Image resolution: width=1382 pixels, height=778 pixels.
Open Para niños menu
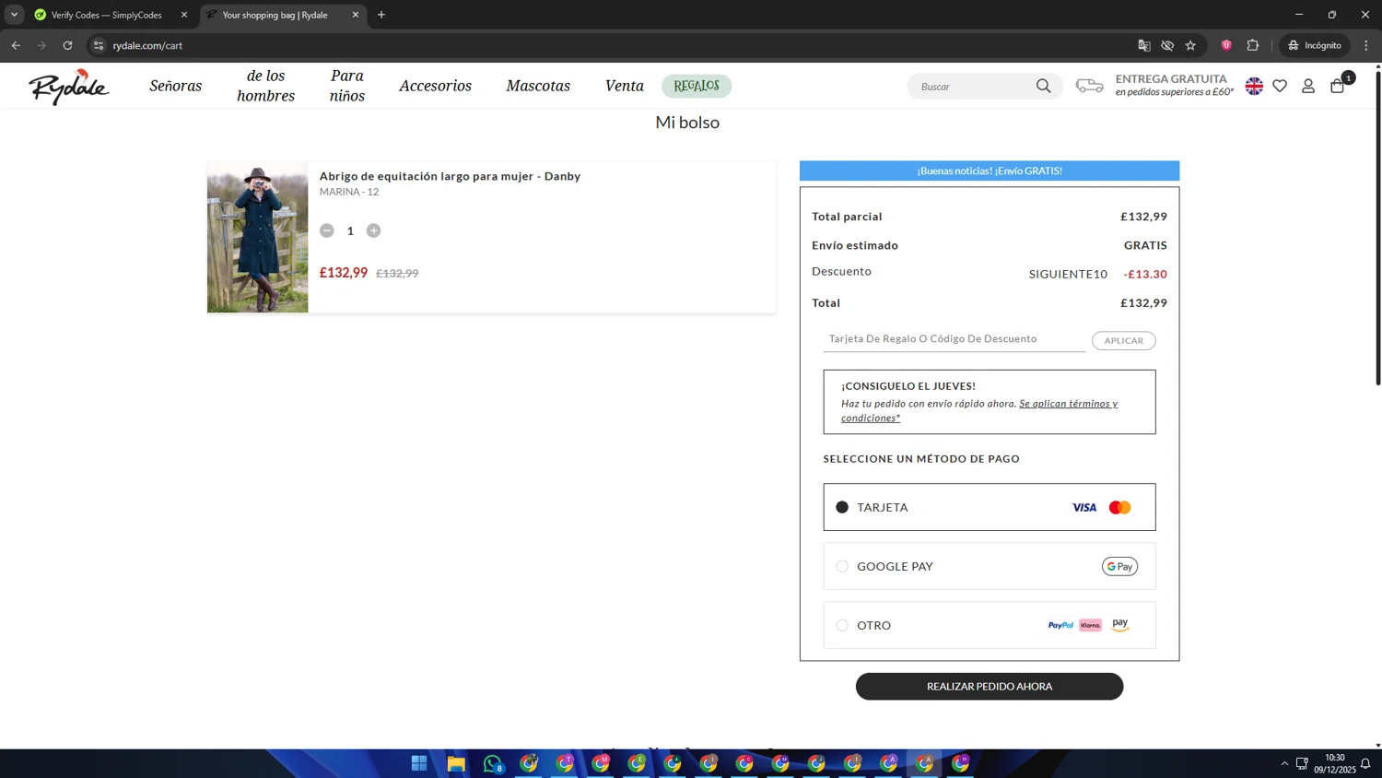click(347, 86)
